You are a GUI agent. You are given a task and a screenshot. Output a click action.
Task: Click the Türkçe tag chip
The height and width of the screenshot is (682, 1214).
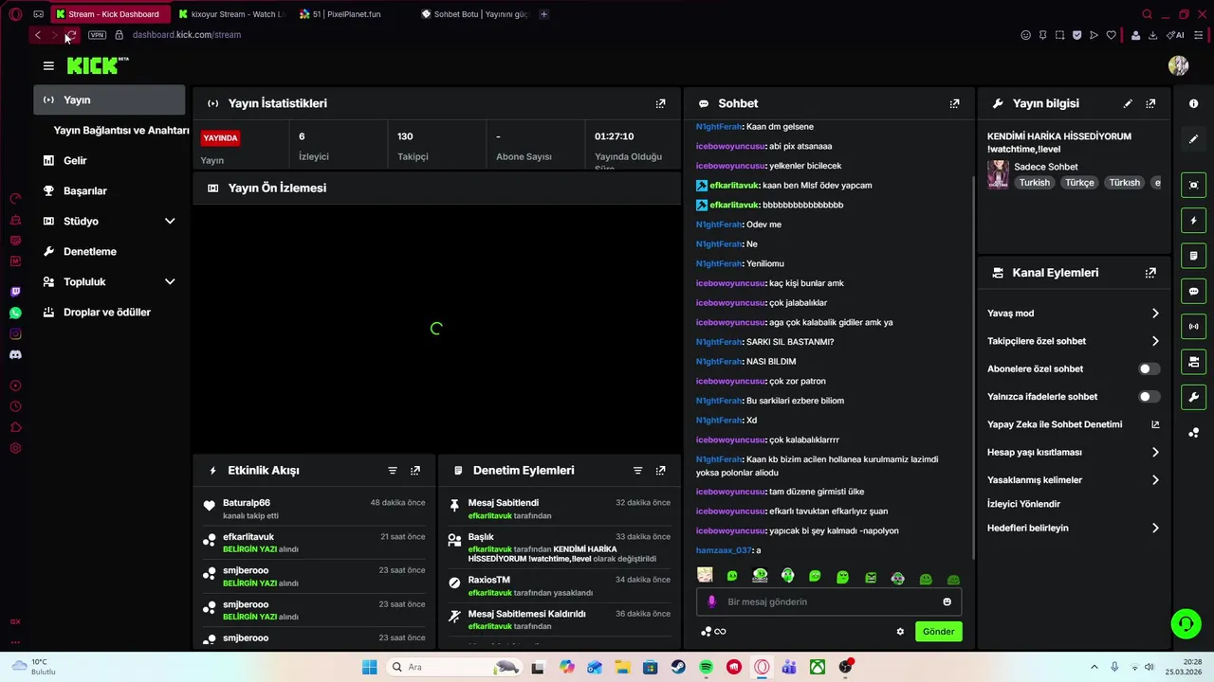coord(1079,183)
